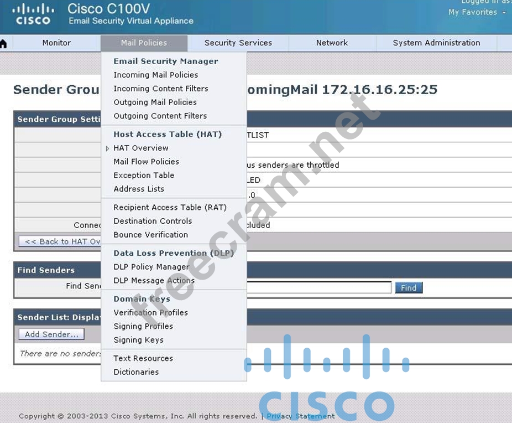This screenshot has height=423, width=512.
Task: Expand the HAT Overview arrow
Action: (x=108, y=148)
